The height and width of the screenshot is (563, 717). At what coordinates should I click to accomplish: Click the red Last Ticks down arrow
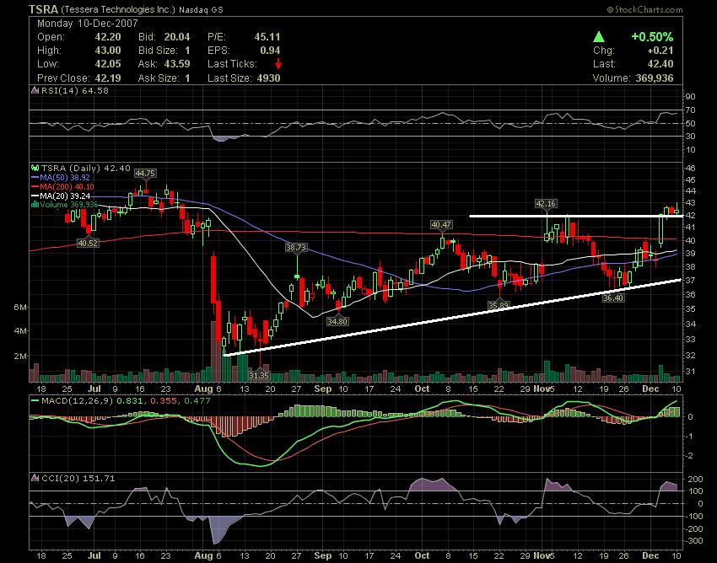(x=278, y=64)
